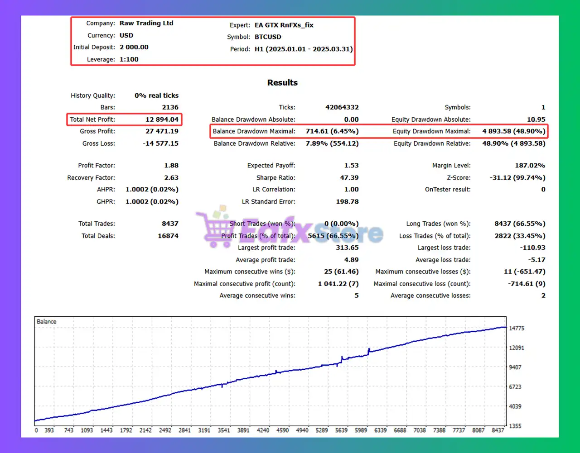Image resolution: width=580 pixels, height=453 pixels.
Task: Click the Balance label on the chart
Action: point(46,321)
